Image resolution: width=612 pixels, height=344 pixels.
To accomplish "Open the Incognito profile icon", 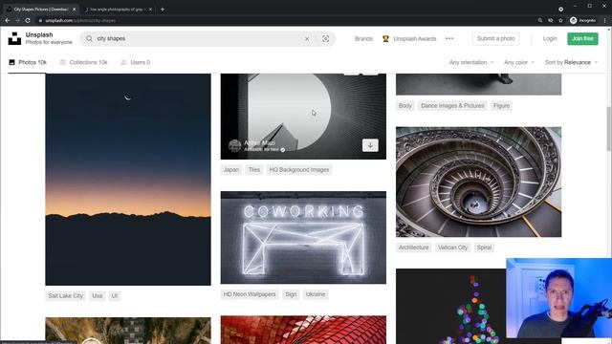I will pyautogui.click(x=573, y=20).
